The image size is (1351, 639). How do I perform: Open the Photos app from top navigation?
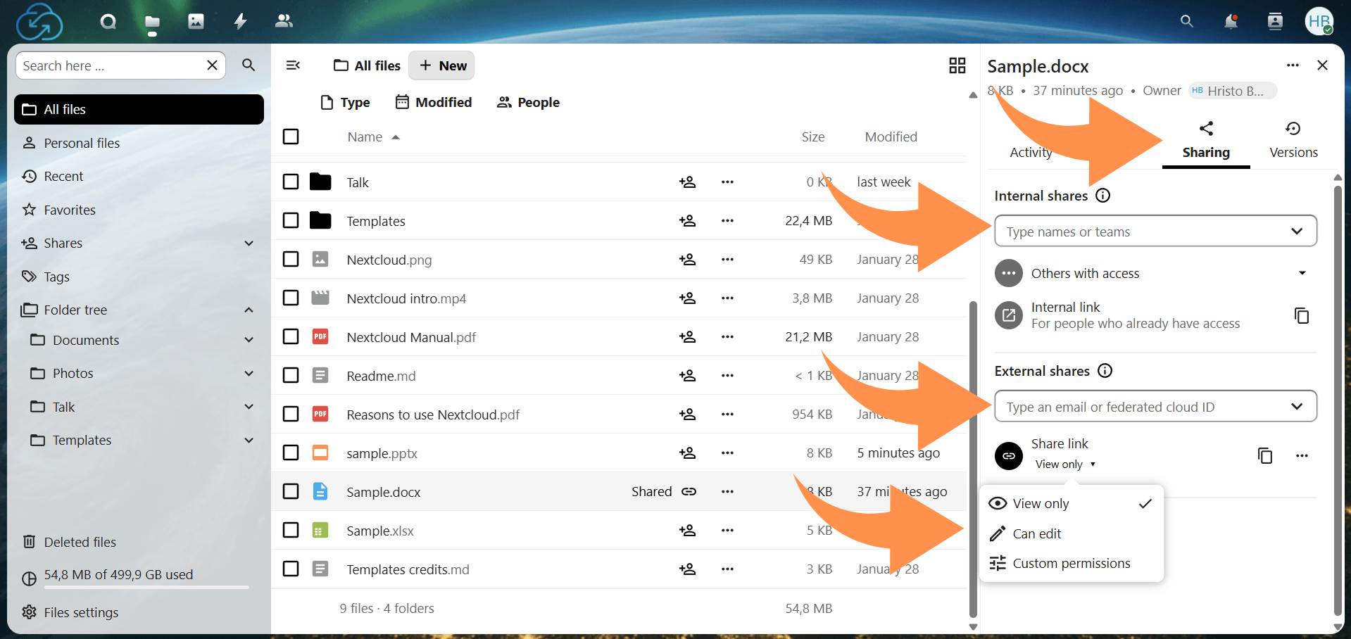(195, 21)
